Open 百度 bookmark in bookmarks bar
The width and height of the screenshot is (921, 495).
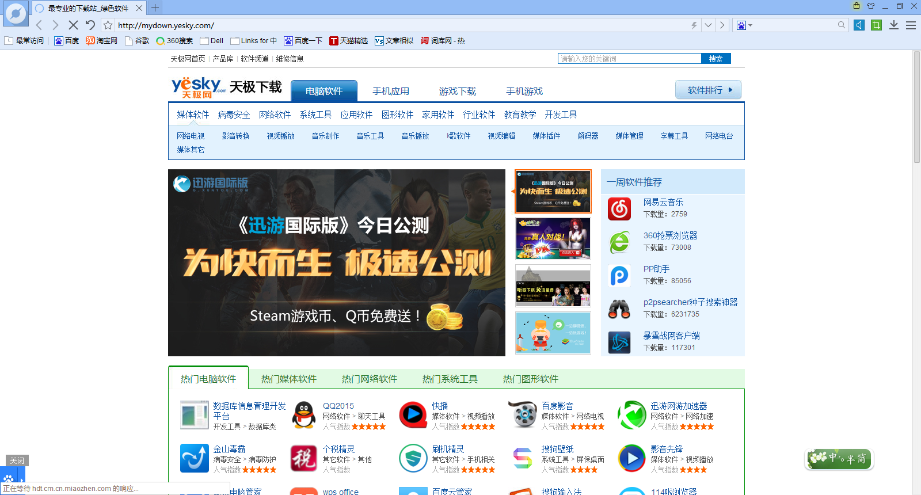67,41
